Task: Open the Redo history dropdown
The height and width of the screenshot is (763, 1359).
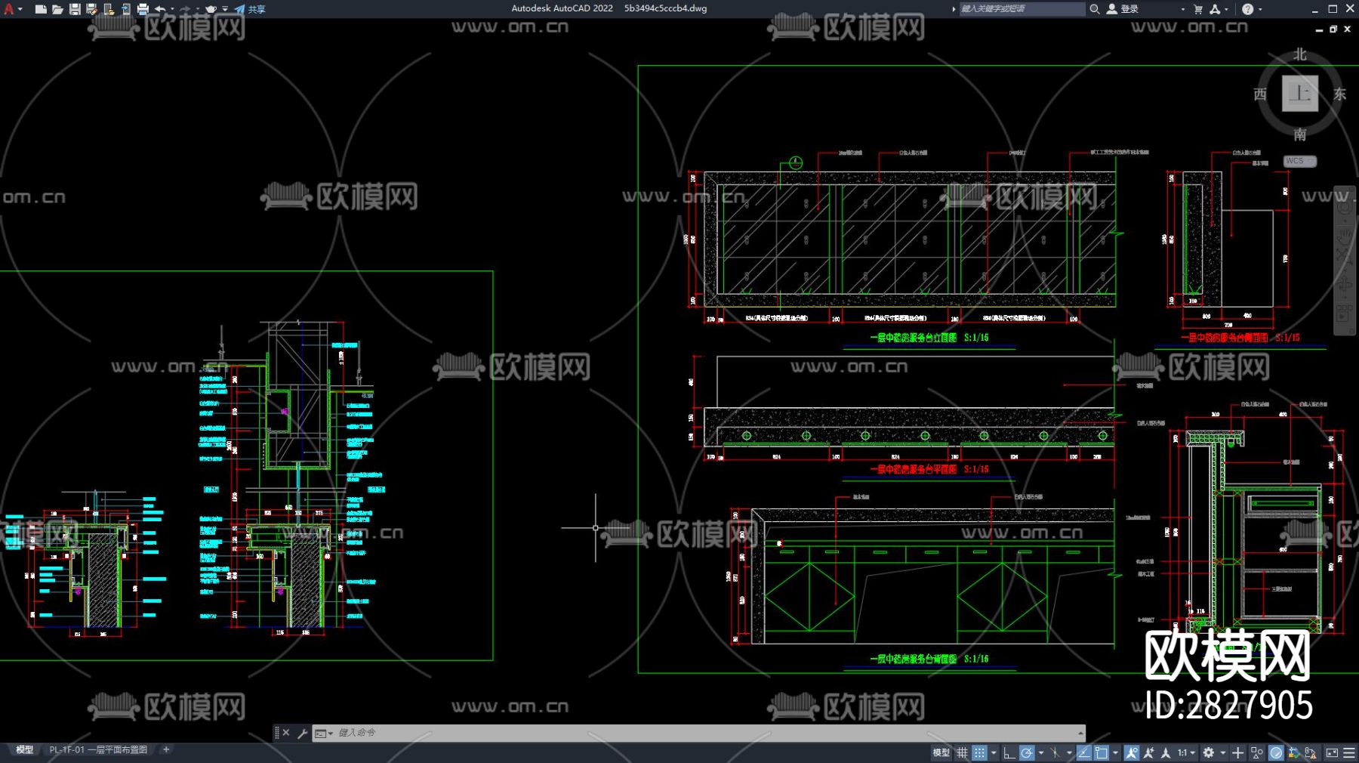Action: (197, 9)
